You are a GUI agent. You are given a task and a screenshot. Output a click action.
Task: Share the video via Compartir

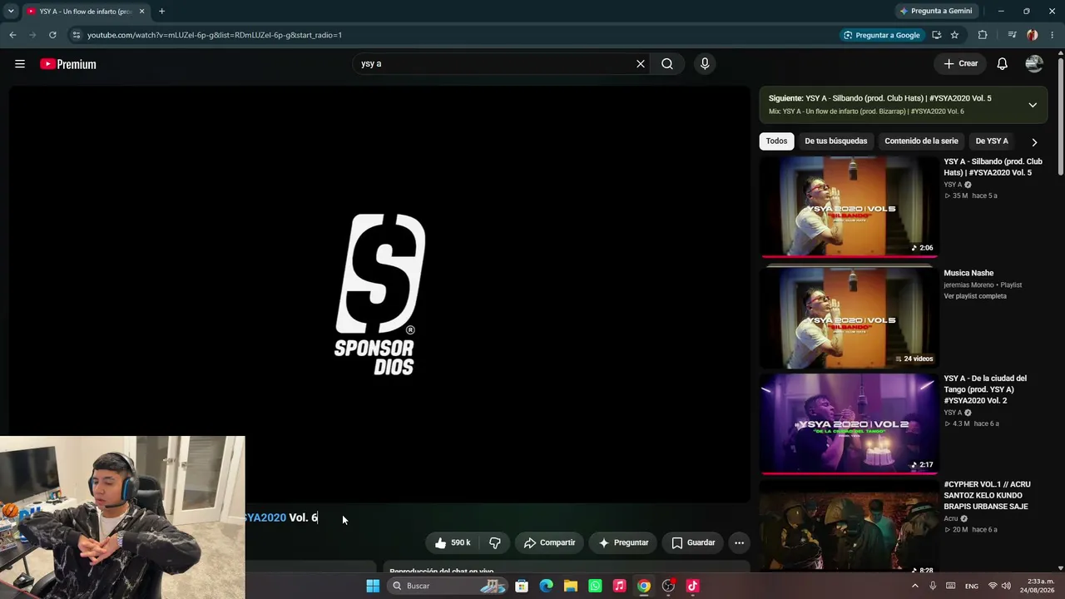(549, 542)
